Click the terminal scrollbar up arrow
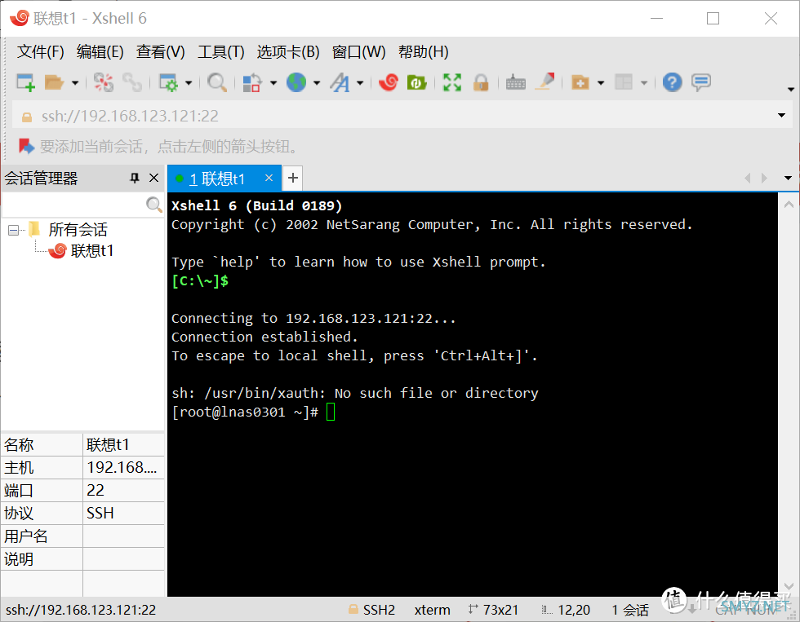Screen dimensions: 800x622 789,205
